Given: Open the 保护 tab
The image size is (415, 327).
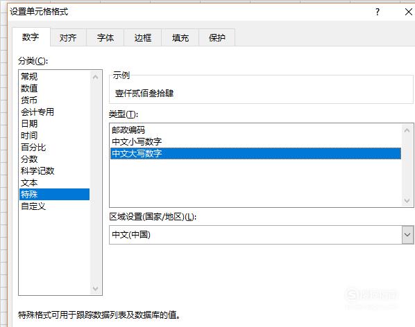Looking at the screenshot, I should pyautogui.click(x=217, y=38).
